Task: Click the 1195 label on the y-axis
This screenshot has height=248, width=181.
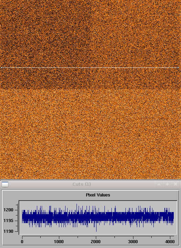Action: 10,221
